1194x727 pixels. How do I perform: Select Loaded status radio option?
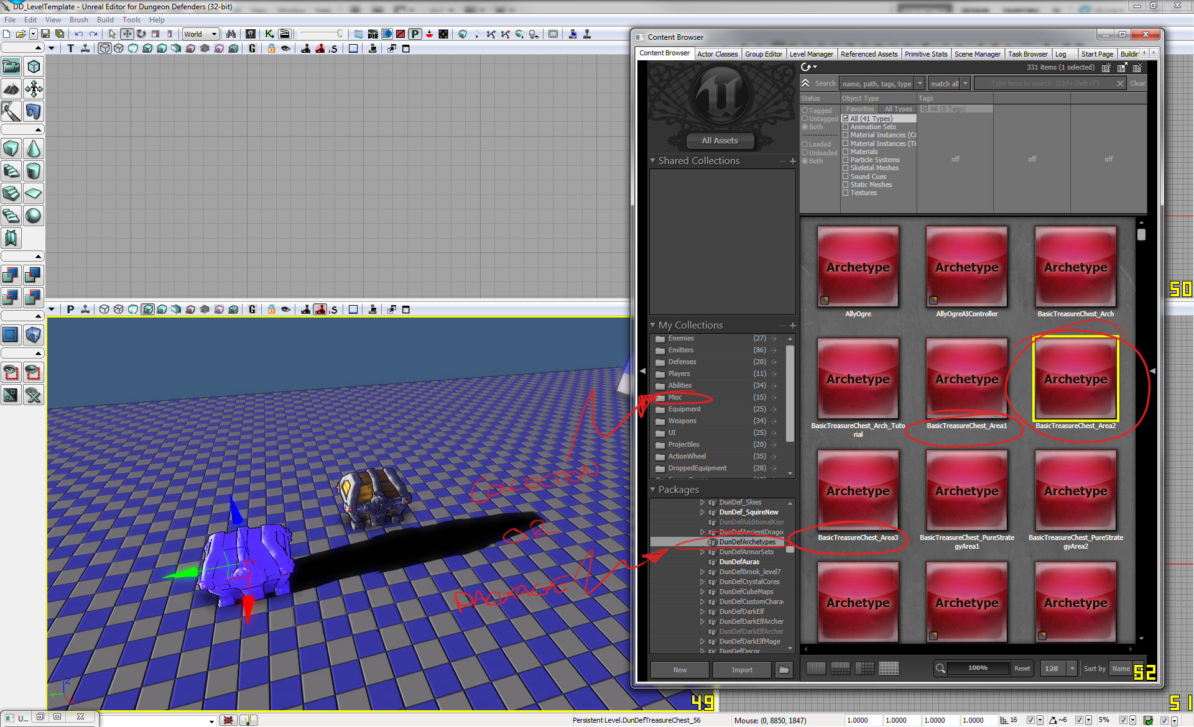click(x=817, y=144)
